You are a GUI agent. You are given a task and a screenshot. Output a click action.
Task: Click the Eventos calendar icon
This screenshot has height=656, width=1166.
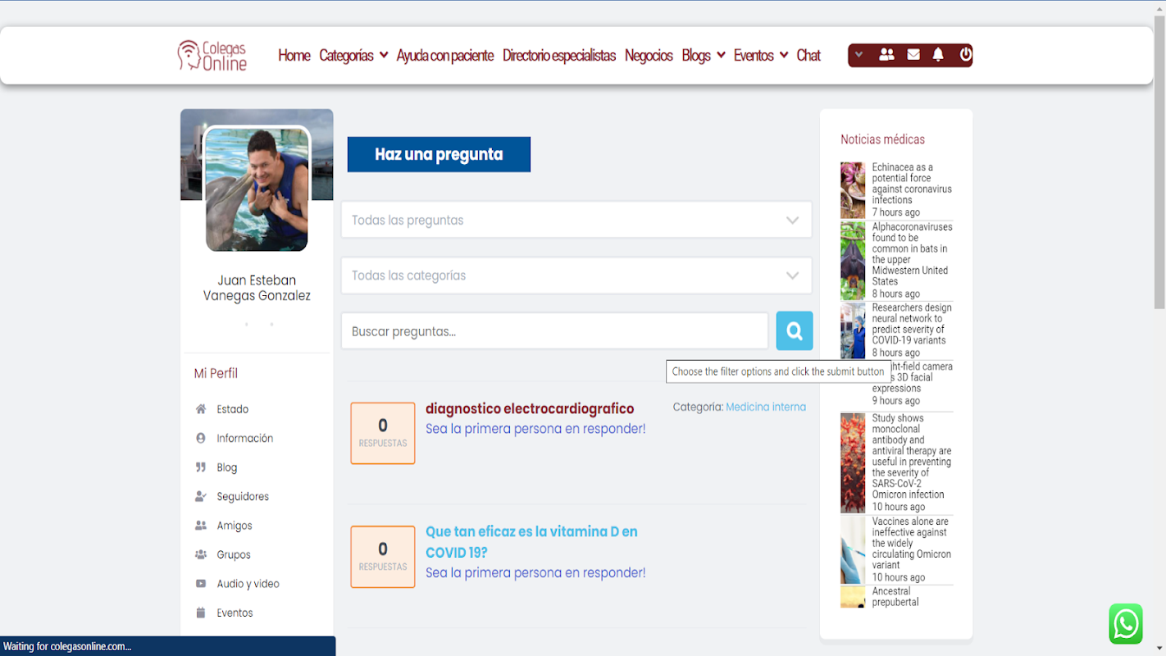201,613
